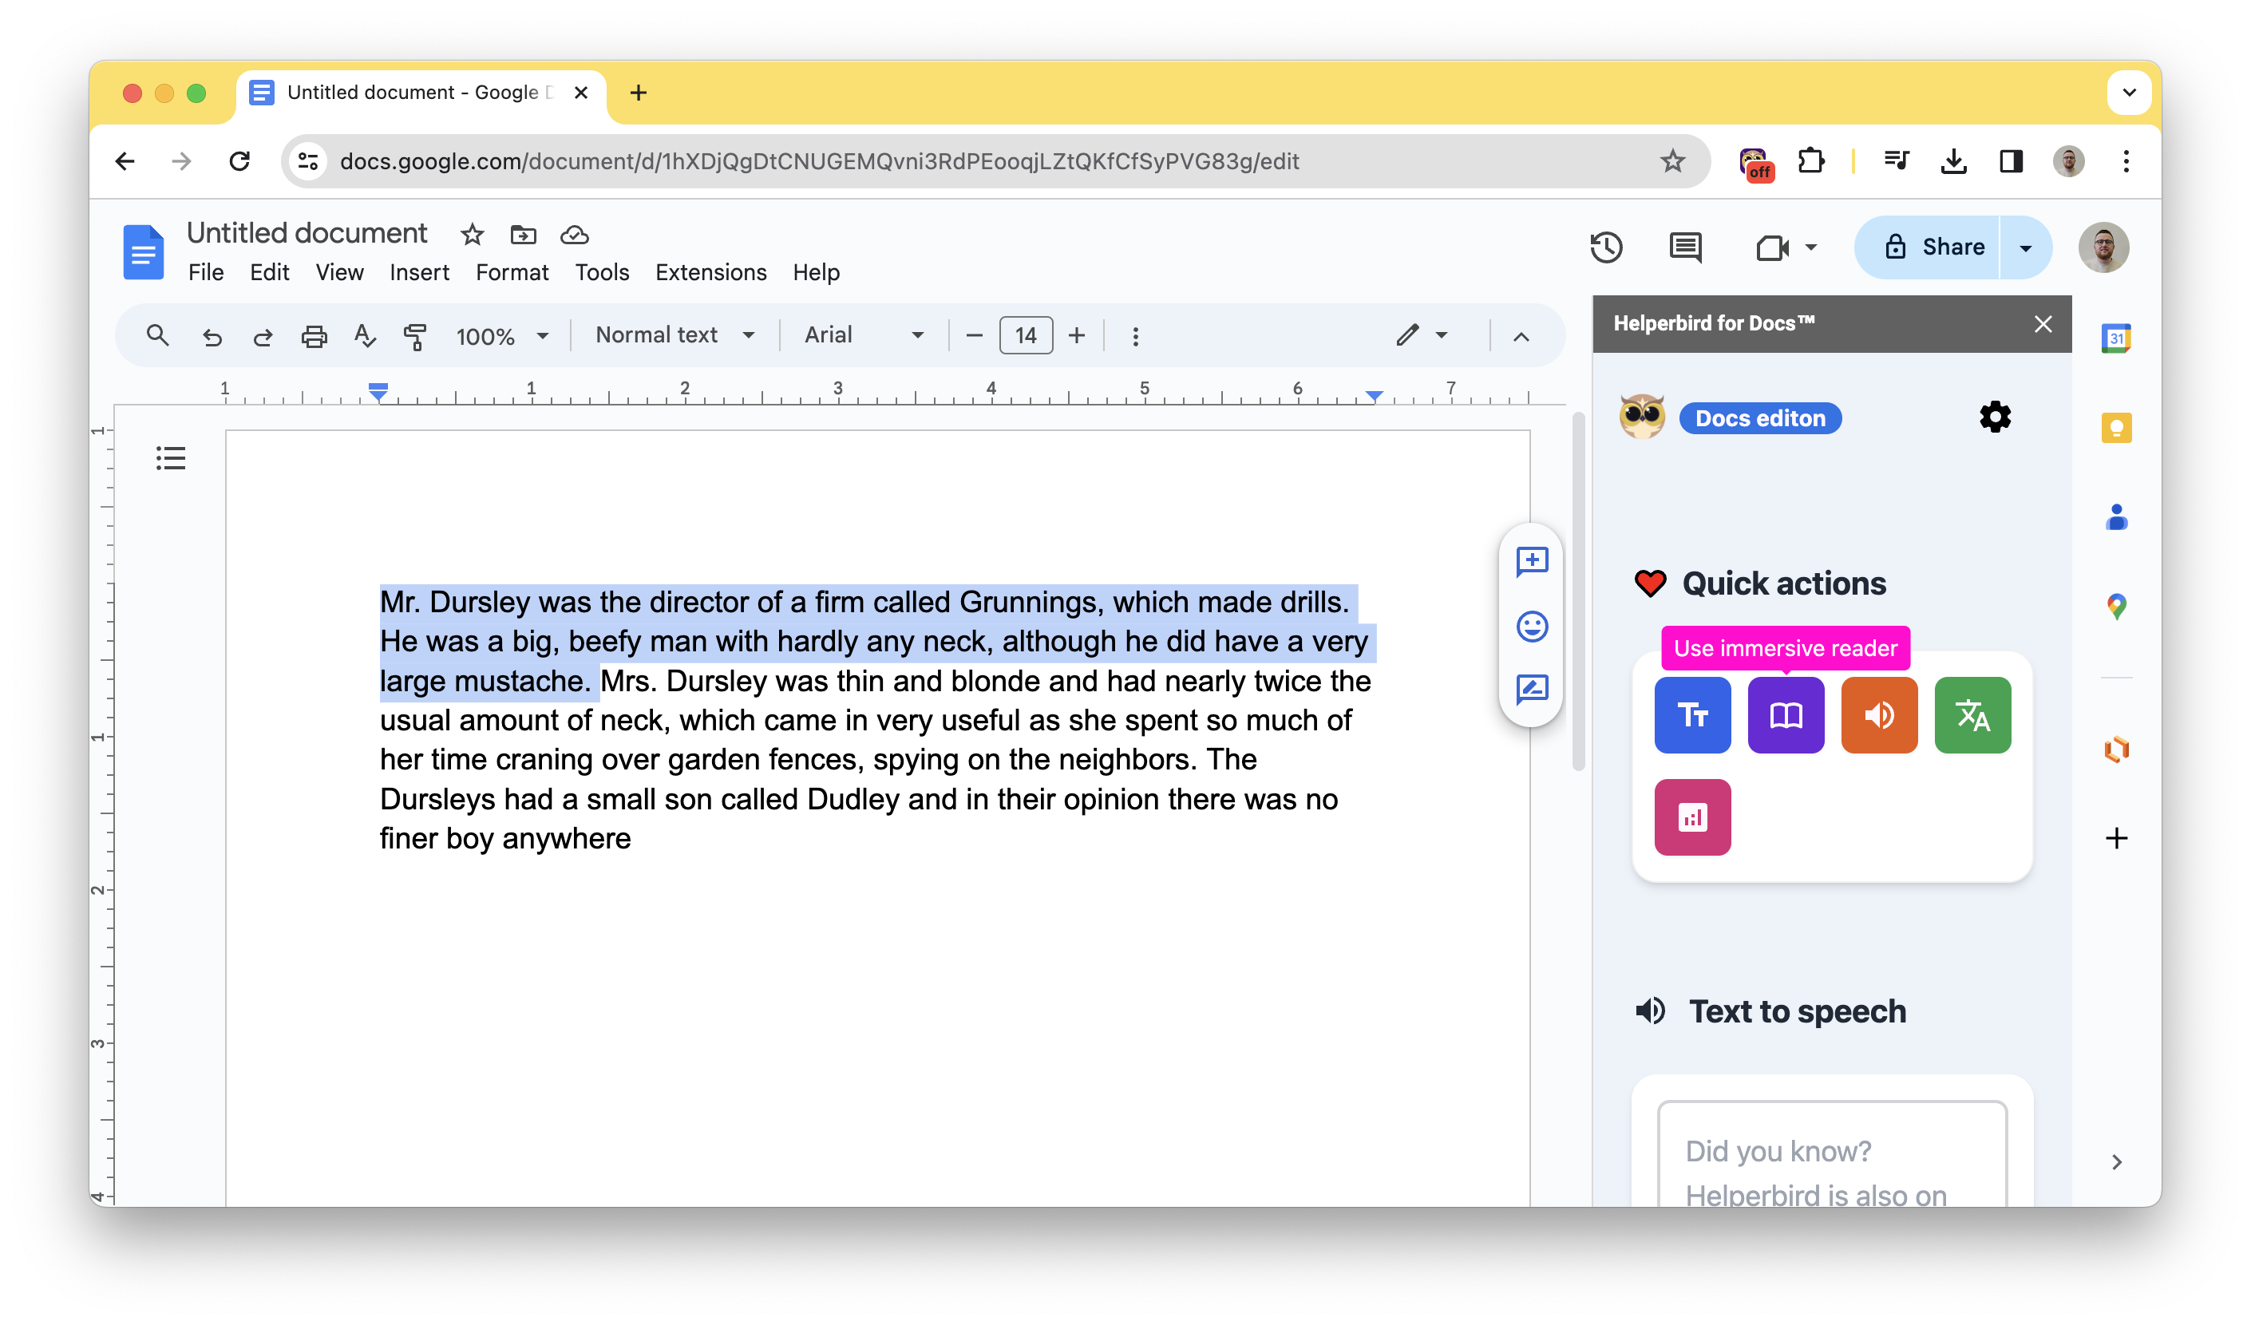Activate the text-to-speech speaker quick action
2251x1325 pixels.
tap(1879, 714)
